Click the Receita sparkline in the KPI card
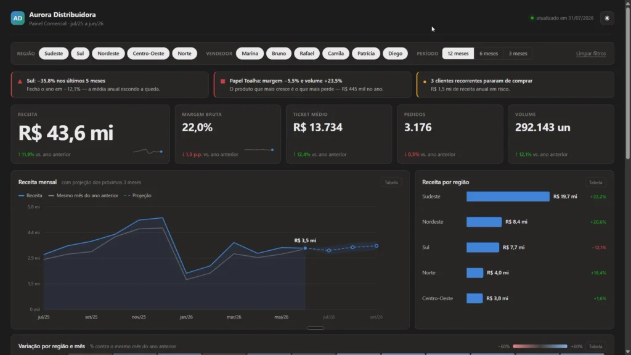The width and height of the screenshot is (631, 355). pyautogui.click(x=148, y=152)
